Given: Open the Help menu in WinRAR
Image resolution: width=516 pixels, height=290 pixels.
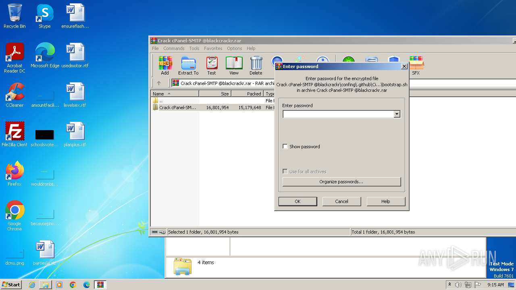Looking at the screenshot, I should click(251, 48).
